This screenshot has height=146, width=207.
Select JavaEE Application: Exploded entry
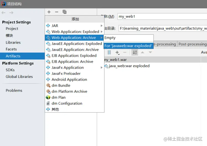tap(74, 44)
